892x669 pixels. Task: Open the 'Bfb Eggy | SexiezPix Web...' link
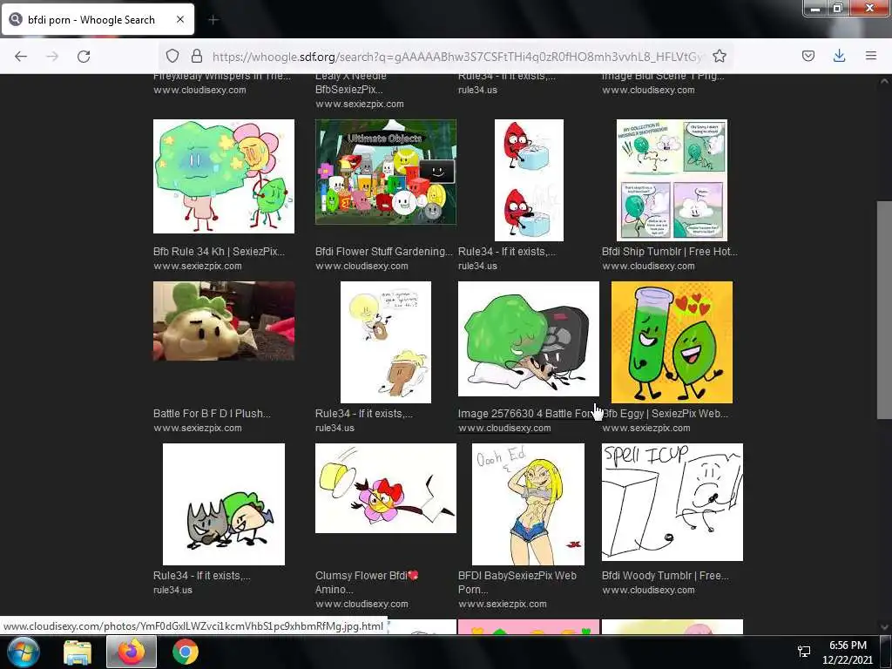[x=665, y=414]
